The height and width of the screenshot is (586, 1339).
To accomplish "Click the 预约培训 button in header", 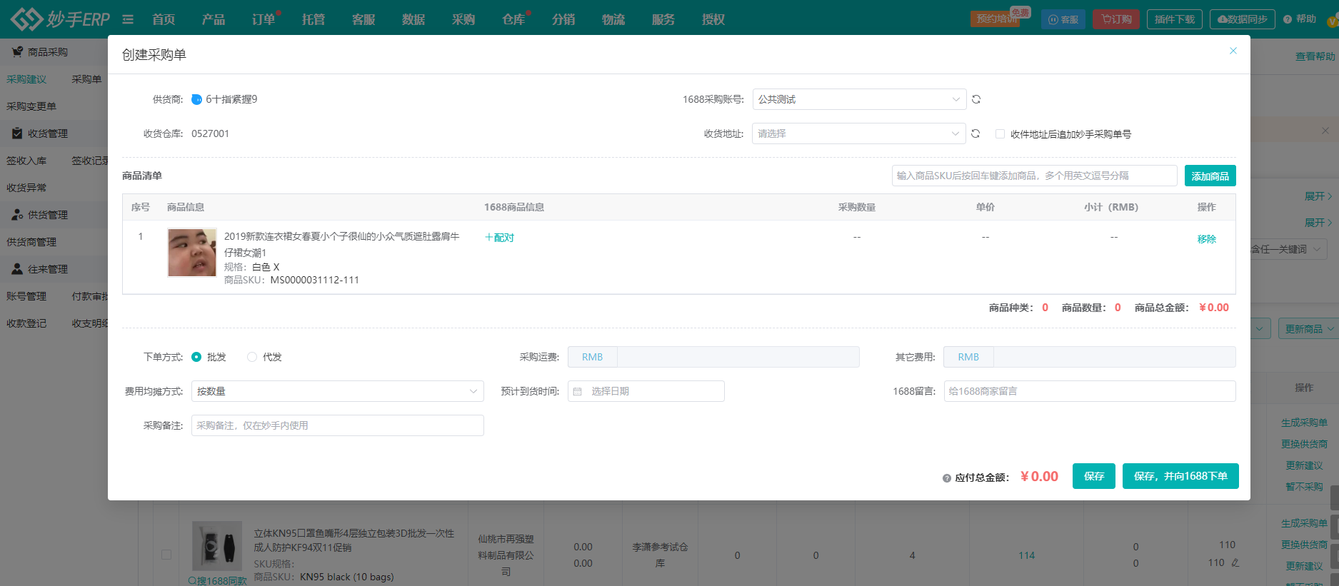I will click(x=996, y=19).
